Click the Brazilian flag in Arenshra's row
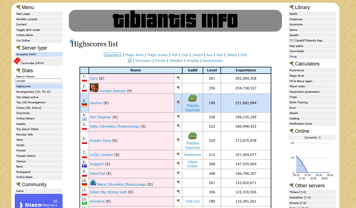The image size is (356, 208). (84, 203)
